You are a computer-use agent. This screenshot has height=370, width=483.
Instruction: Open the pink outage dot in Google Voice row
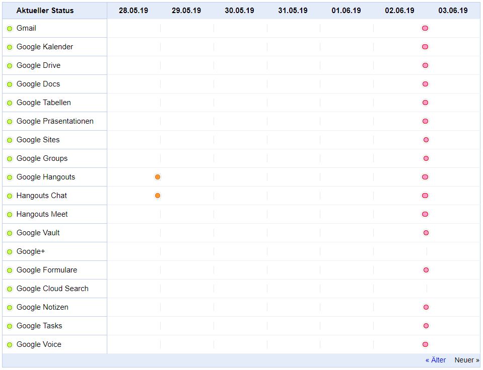[x=426, y=344]
